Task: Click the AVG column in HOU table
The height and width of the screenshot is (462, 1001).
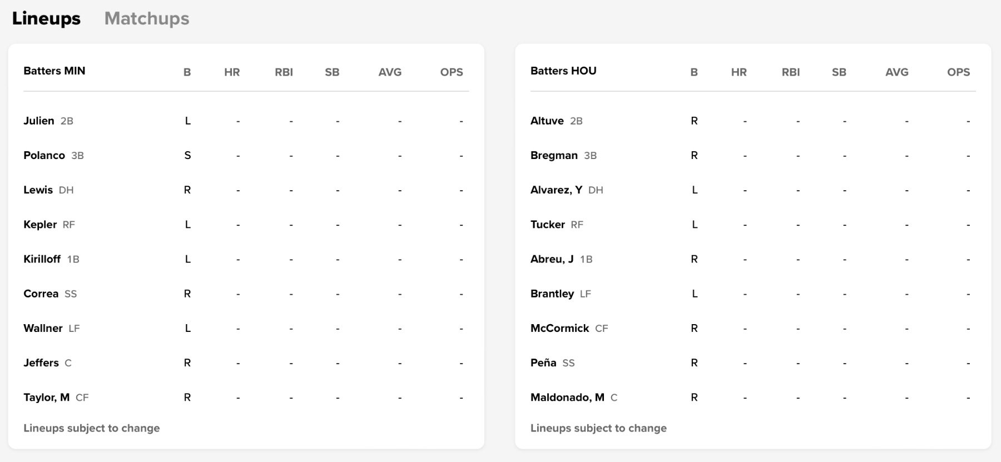Action: click(x=896, y=72)
